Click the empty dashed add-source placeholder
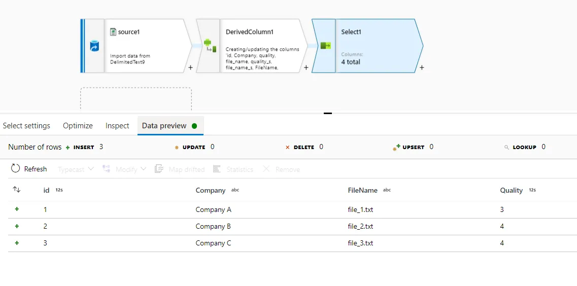This screenshot has width=577, height=286. point(136,99)
